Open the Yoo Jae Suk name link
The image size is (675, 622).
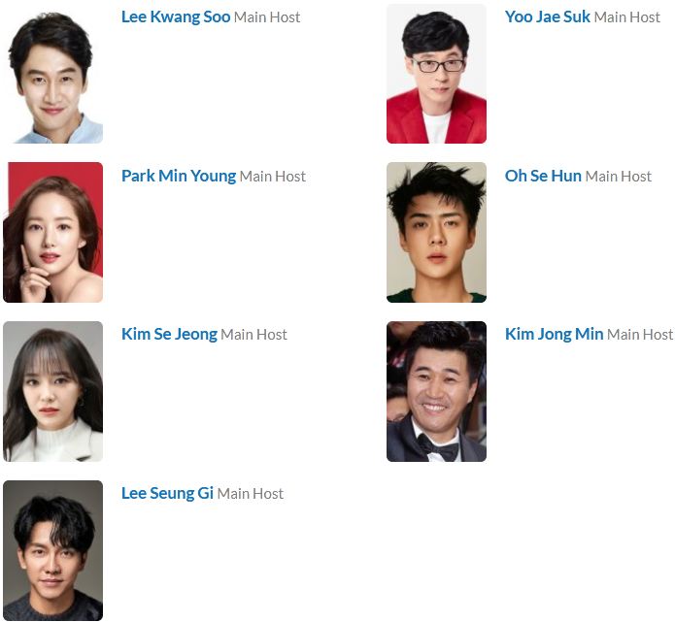coord(547,17)
